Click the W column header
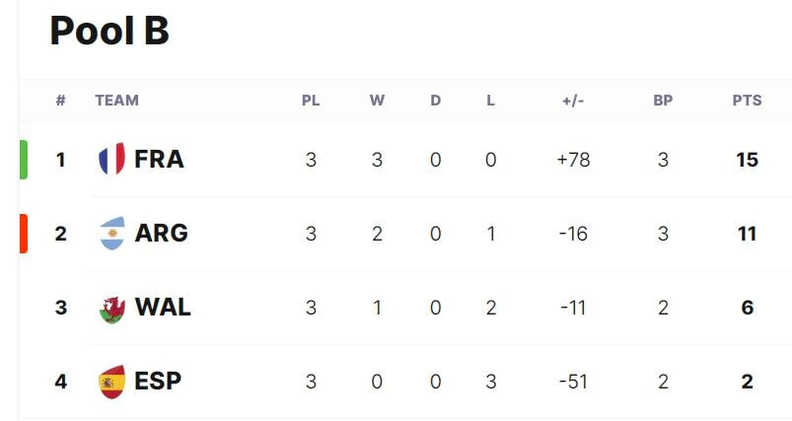792x421 pixels. tap(377, 100)
